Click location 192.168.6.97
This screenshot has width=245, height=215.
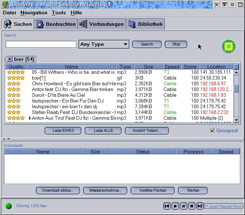pyautogui.click(x=213, y=84)
